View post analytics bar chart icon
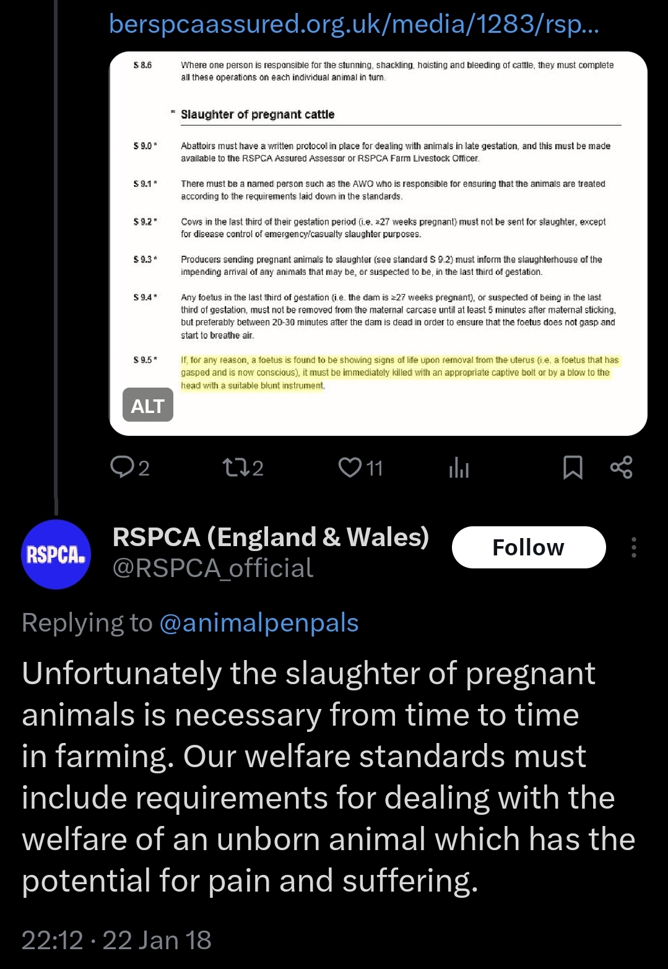The image size is (668, 969). pos(459,468)
